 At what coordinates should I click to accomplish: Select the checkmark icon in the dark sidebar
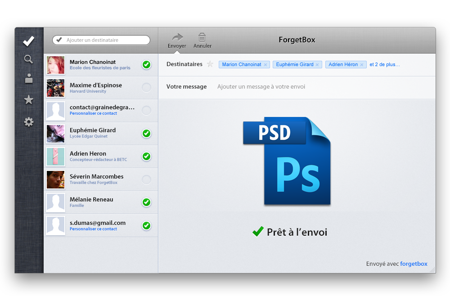(29, 41)
